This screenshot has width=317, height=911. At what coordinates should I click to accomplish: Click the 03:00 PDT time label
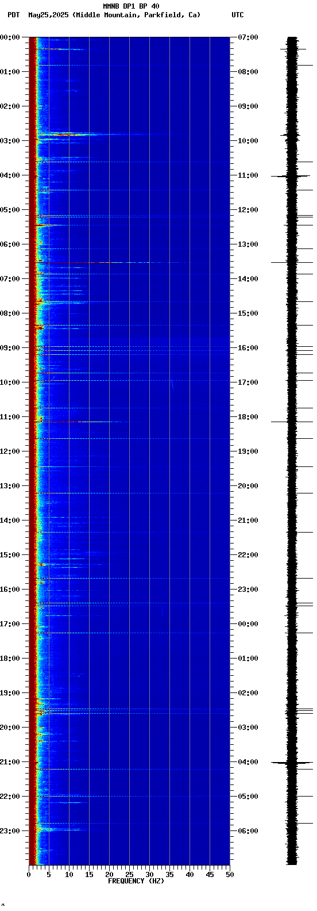coord(10,141)
